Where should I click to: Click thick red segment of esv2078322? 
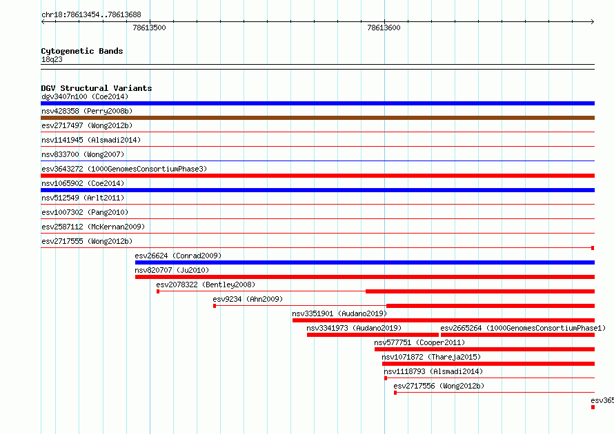pyautogui.click(x=480, y=291)
